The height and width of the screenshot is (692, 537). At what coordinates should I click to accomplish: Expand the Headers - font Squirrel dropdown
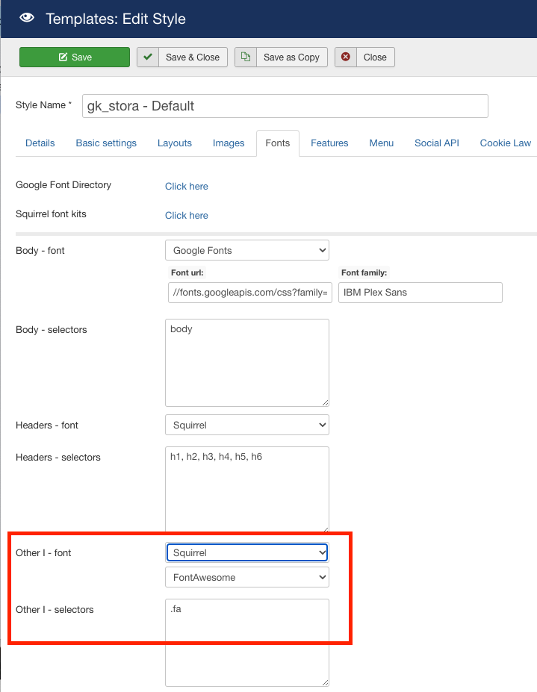pyautogui.click(x=246, y=425)
